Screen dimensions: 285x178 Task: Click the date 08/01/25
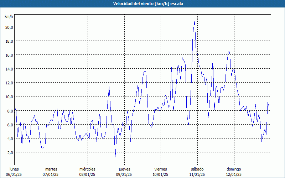click(87, 174)
